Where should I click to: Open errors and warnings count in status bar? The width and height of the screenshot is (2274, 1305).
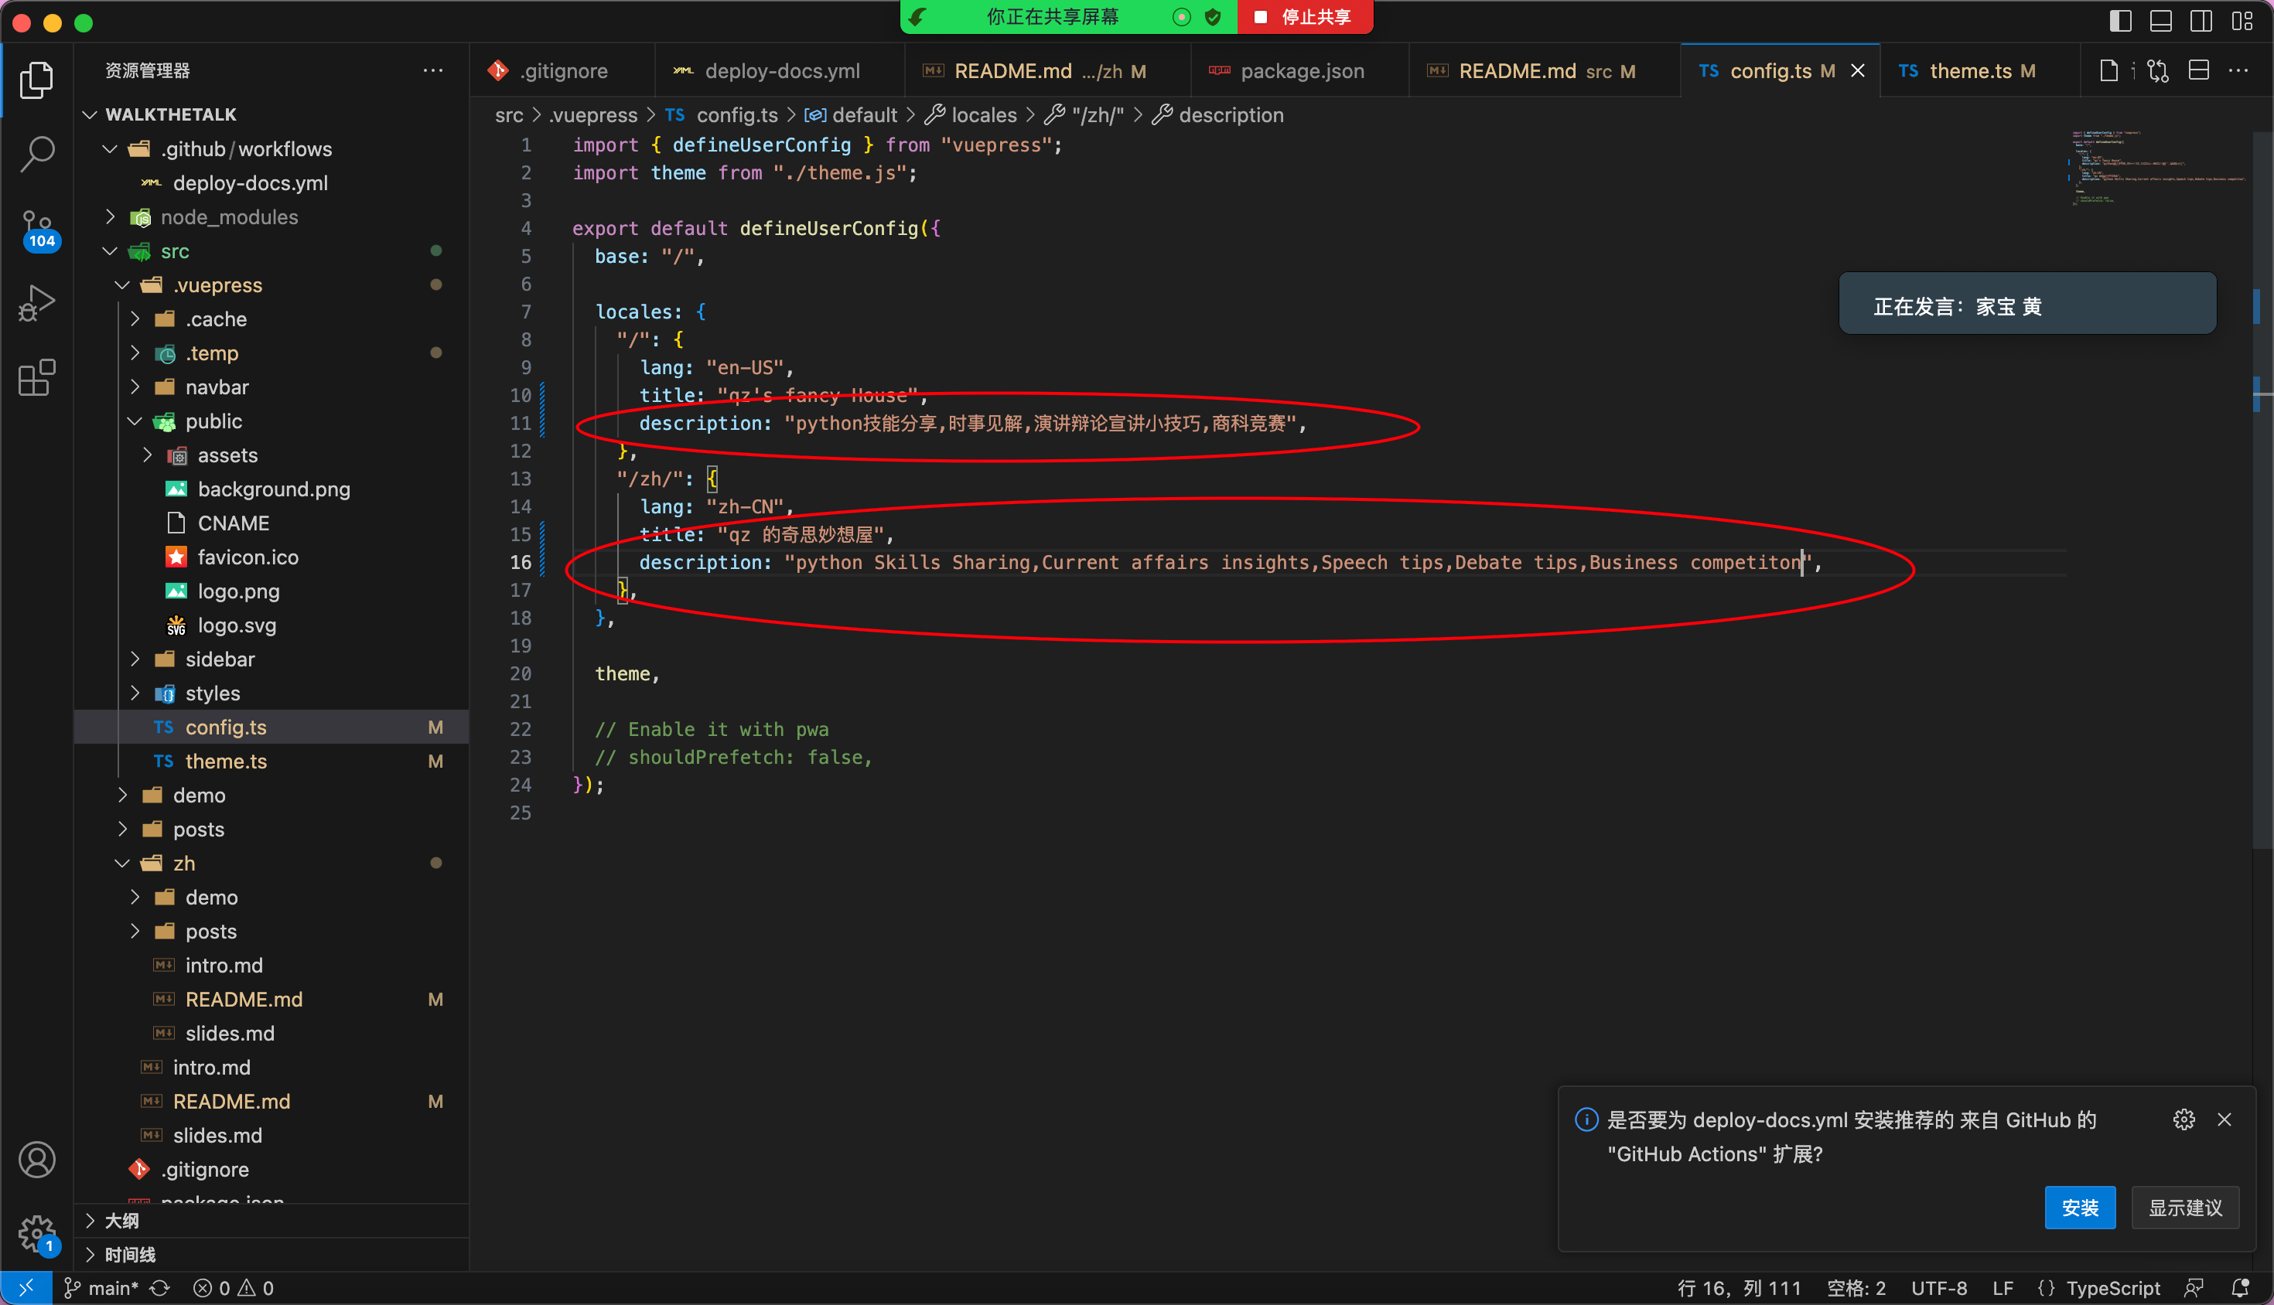[233, 1288]
